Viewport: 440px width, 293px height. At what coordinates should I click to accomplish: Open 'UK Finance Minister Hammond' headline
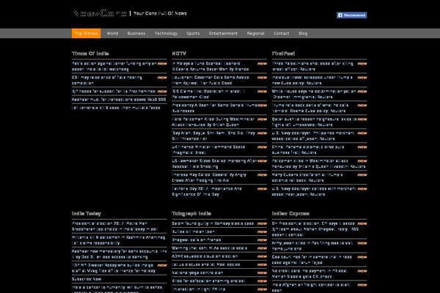coord(208,149)
